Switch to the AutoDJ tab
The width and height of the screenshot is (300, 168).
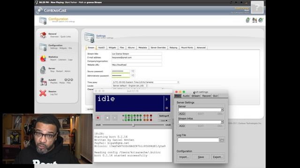[x=101, y=48]
